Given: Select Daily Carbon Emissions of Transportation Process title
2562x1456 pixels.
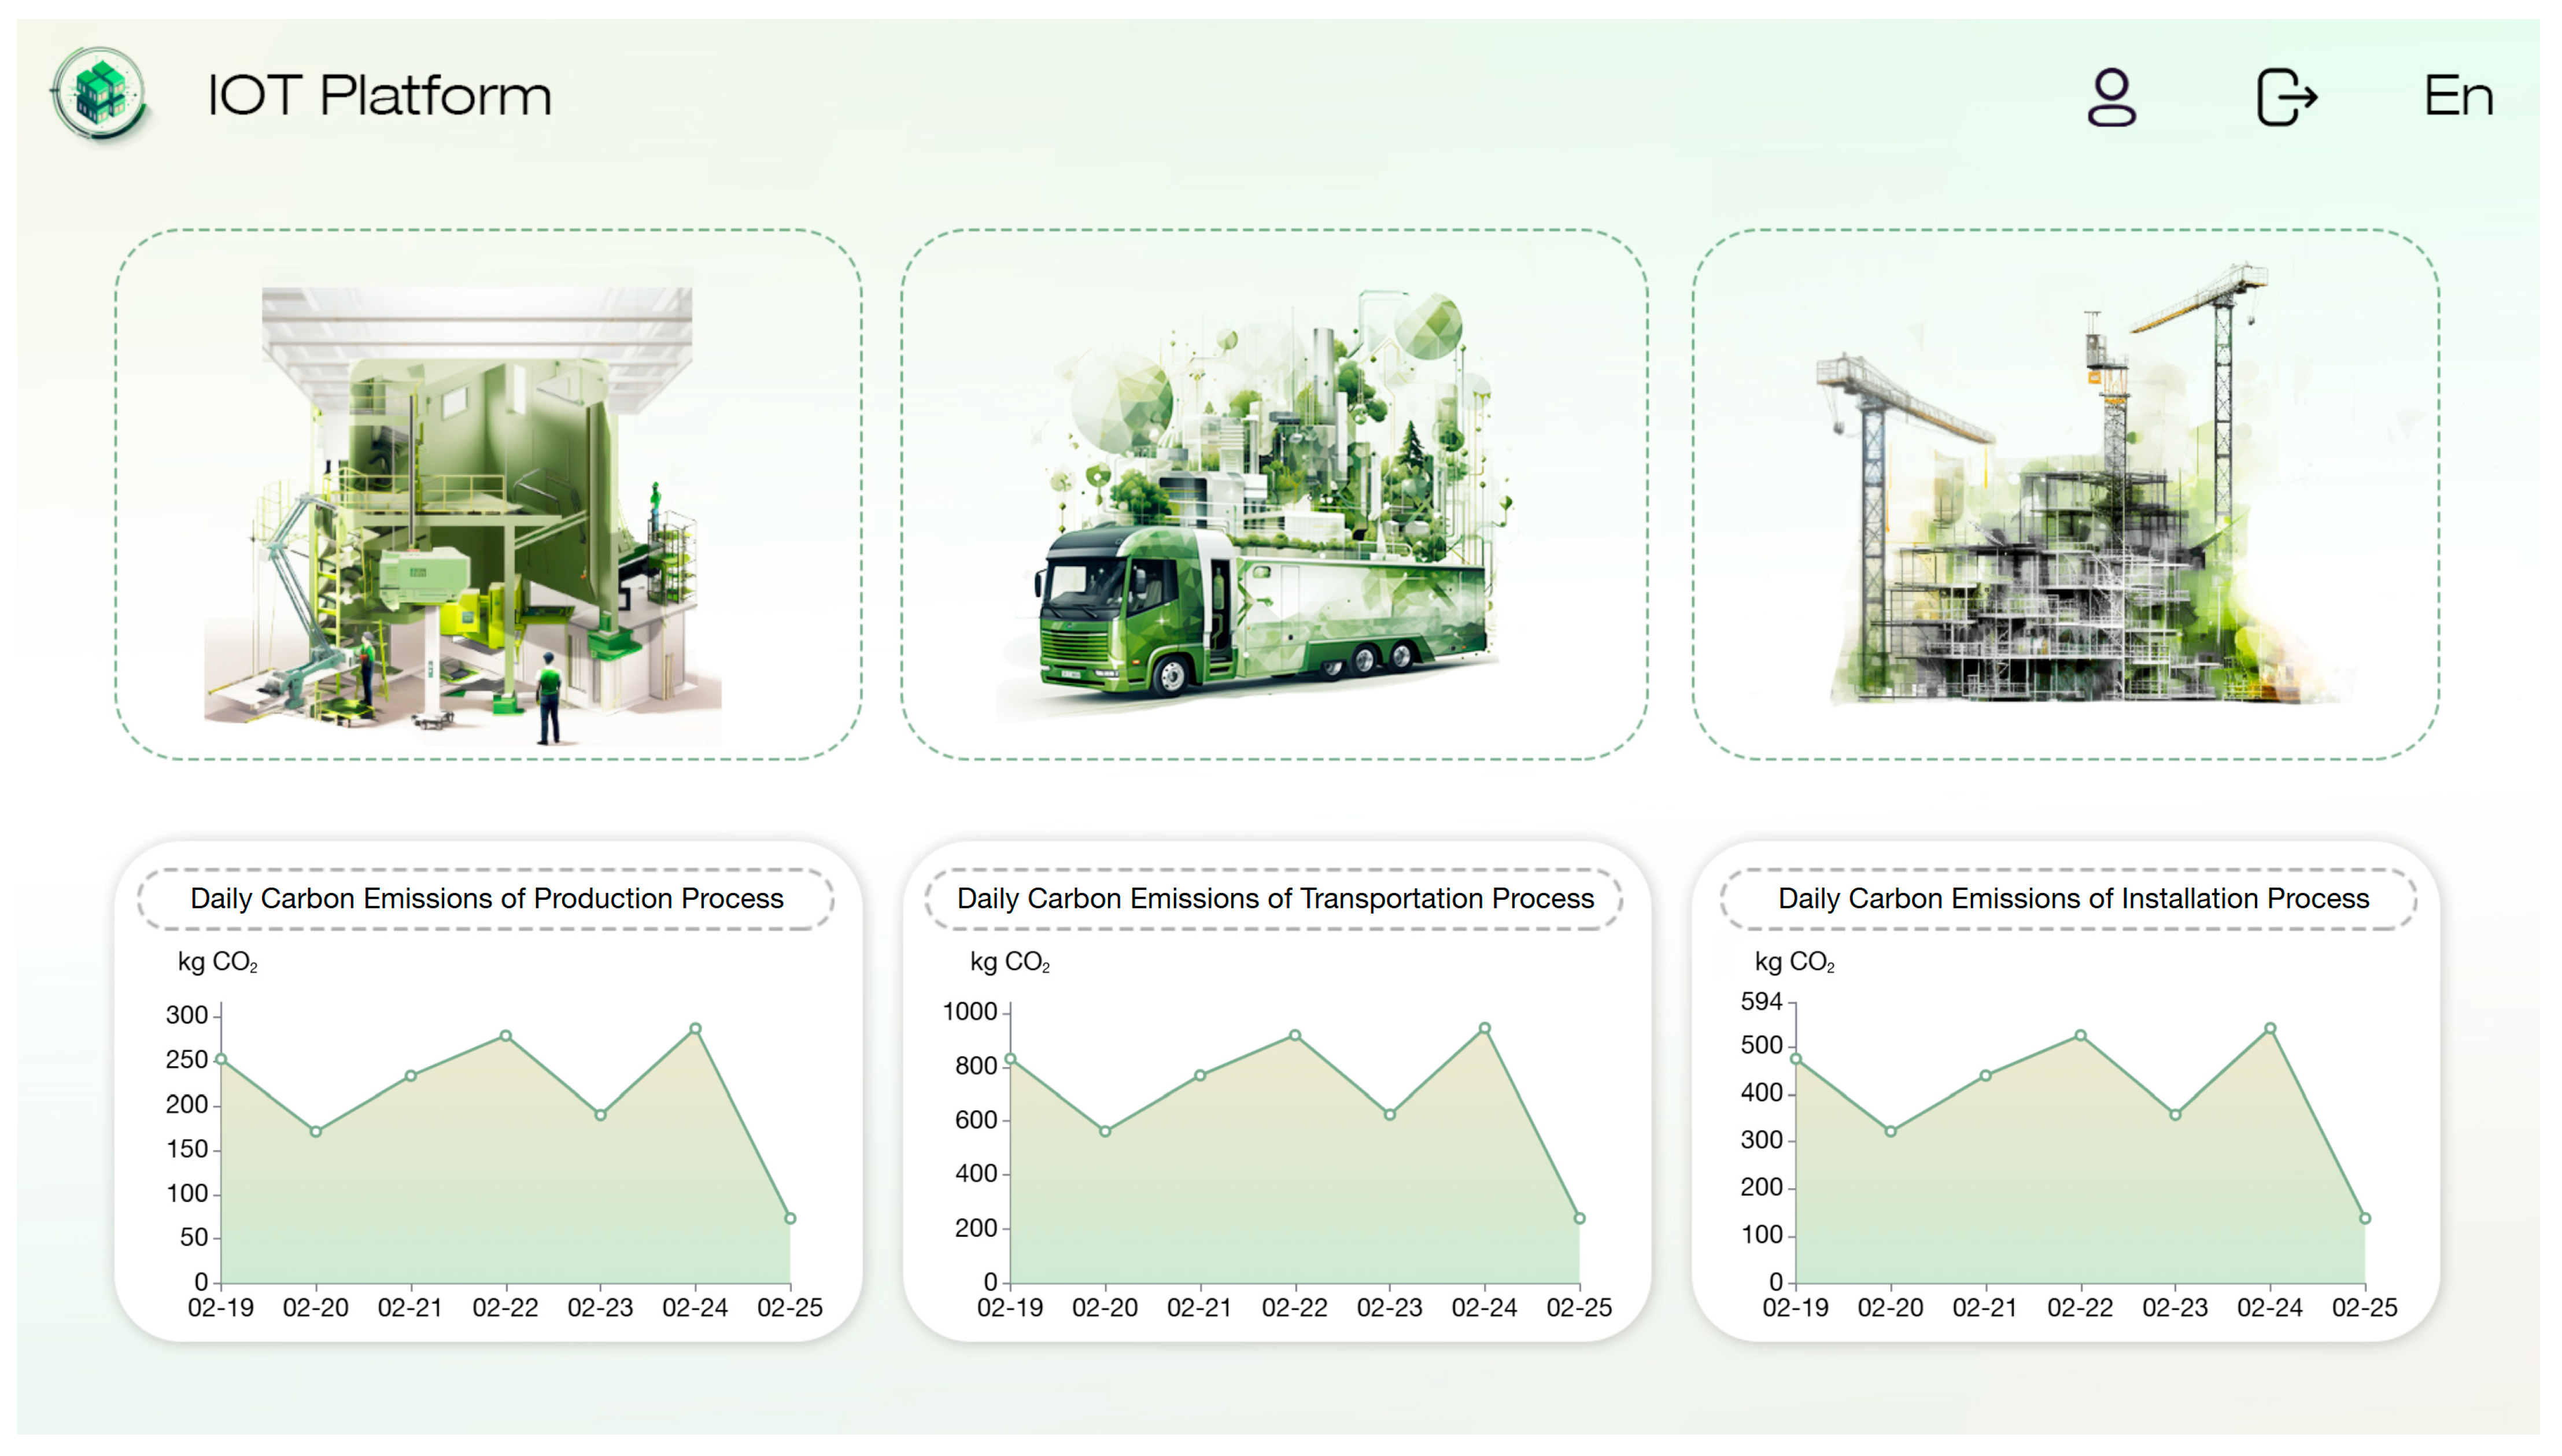Looking at the screenshot, I should click(x=1275, y=898).
